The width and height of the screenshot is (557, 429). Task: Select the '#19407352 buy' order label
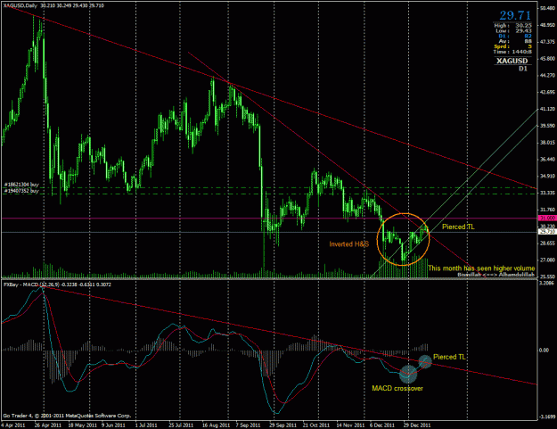(x=21, y=191)
